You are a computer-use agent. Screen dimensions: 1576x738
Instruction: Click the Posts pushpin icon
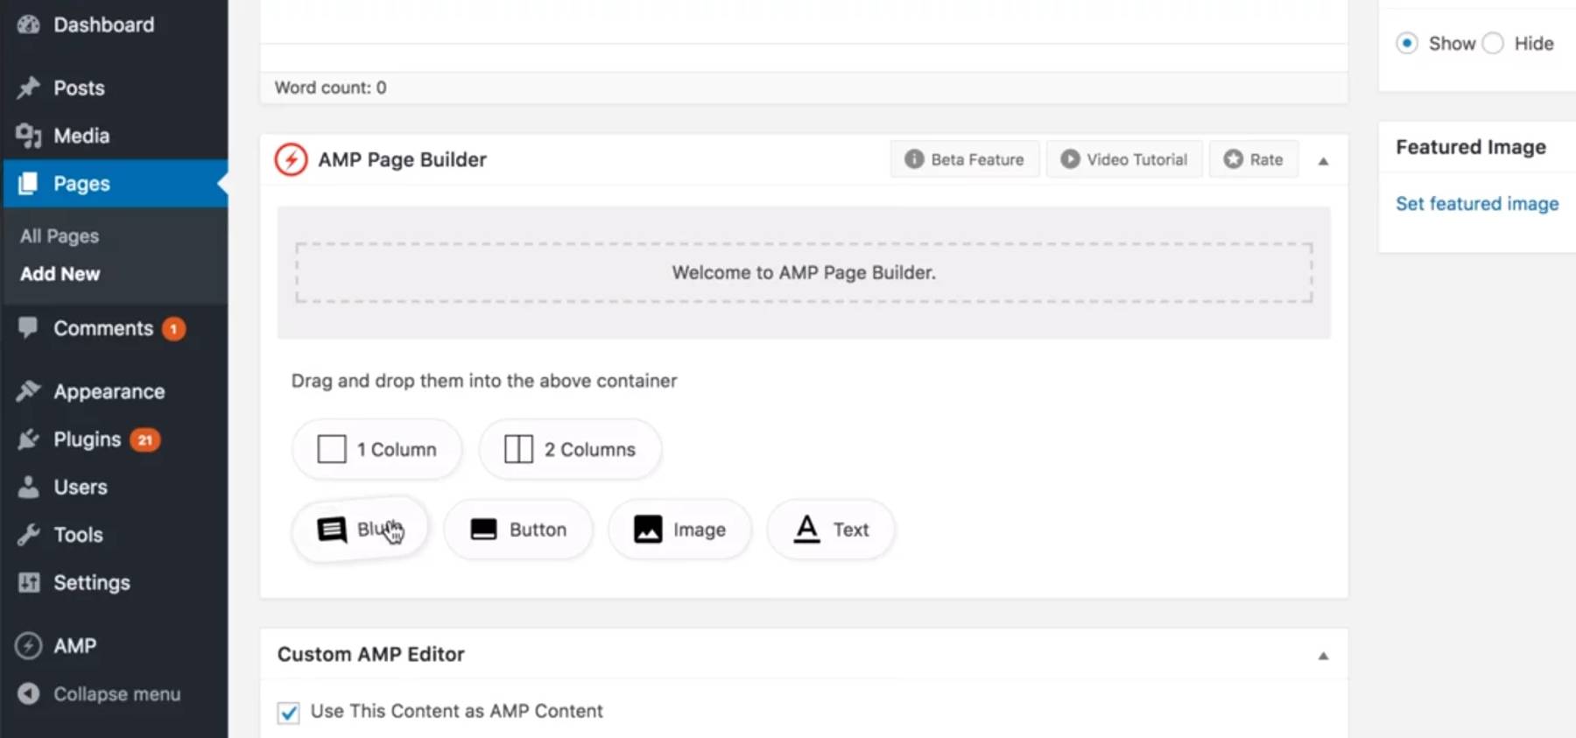coord(28,88)
